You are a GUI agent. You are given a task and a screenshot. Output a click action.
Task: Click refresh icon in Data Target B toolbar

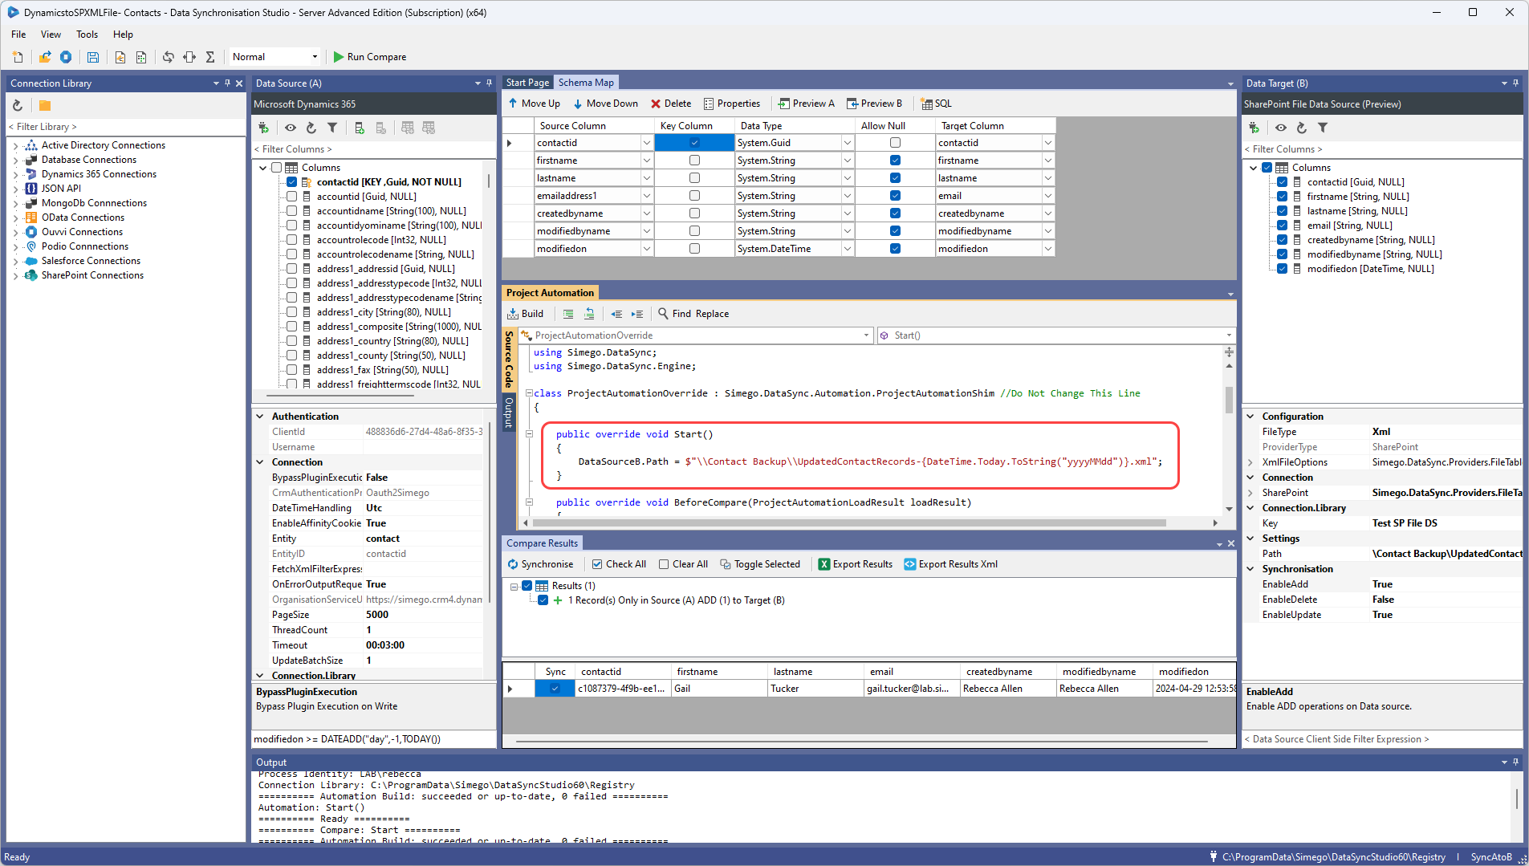[x=1302, y=128]
